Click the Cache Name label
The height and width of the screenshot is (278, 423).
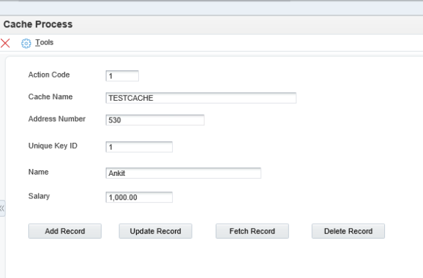[x=51, y=96]
